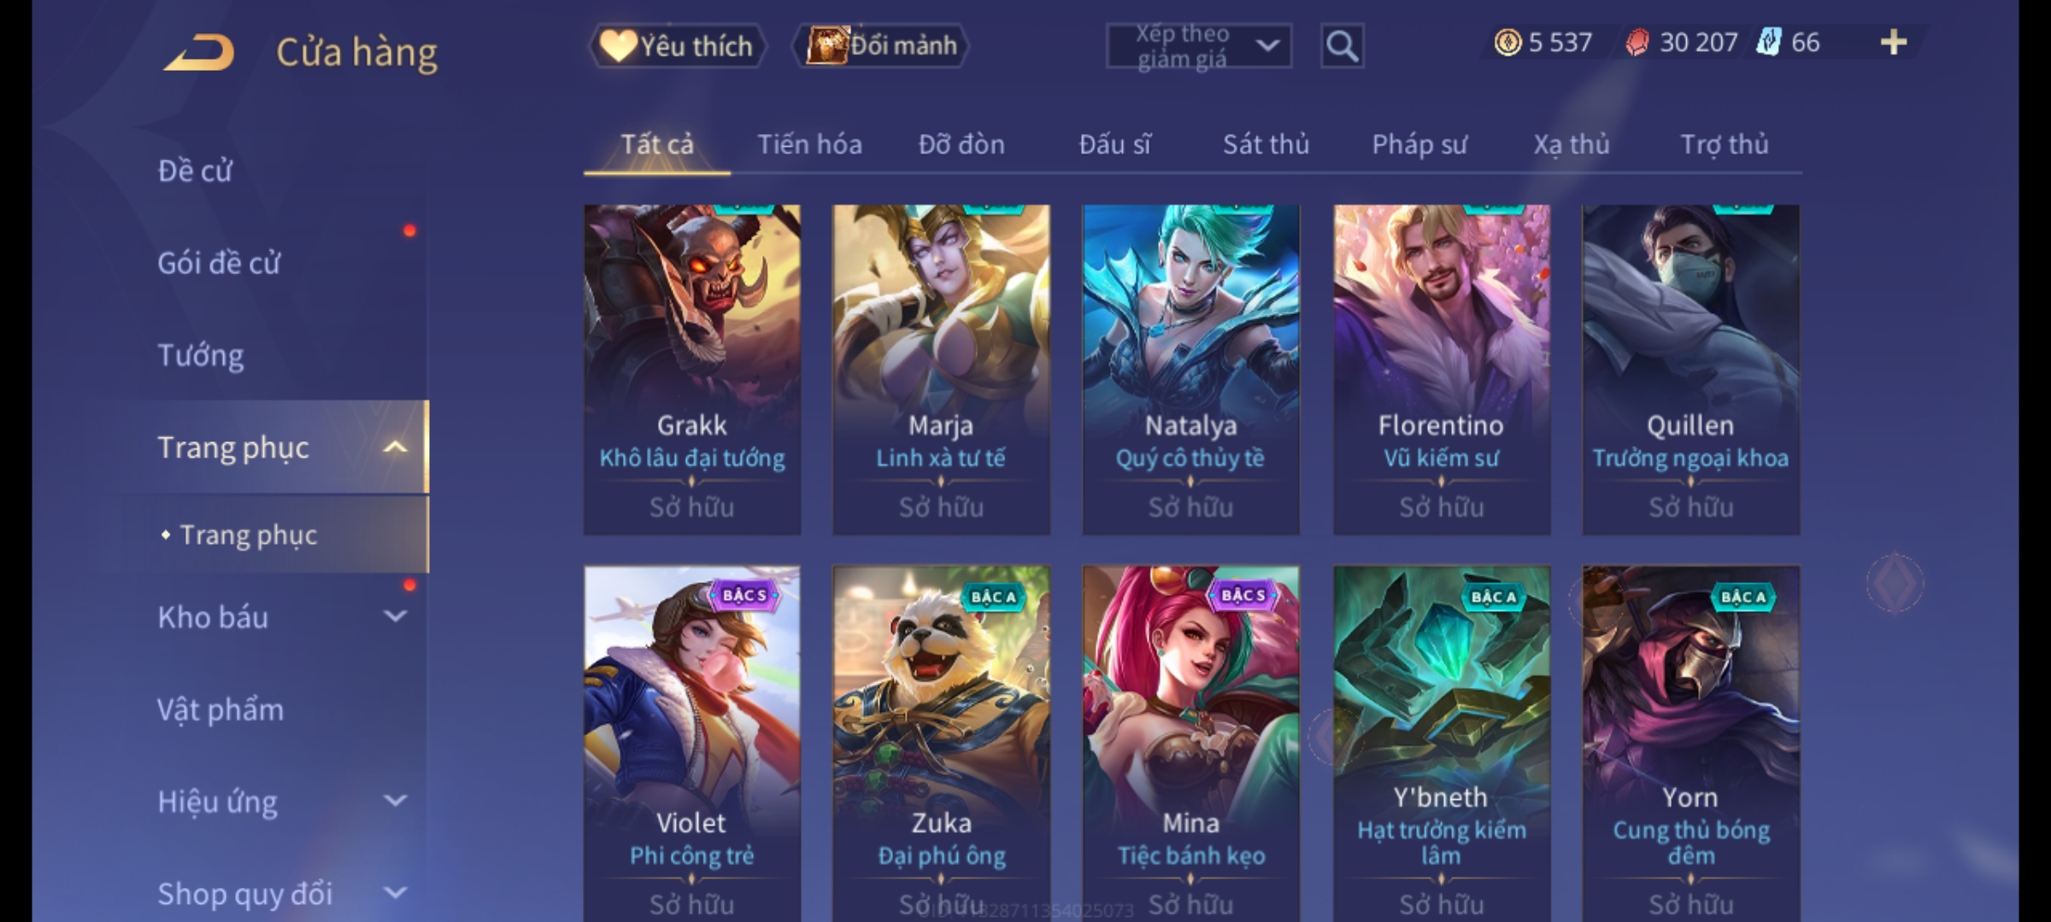Open Yêu thích heart favorites
Viewport: 2051px width, 922px height.
tap(677, 46)
